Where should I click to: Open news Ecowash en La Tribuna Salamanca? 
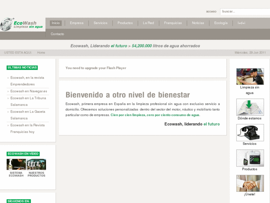click(x=28, y=101)
